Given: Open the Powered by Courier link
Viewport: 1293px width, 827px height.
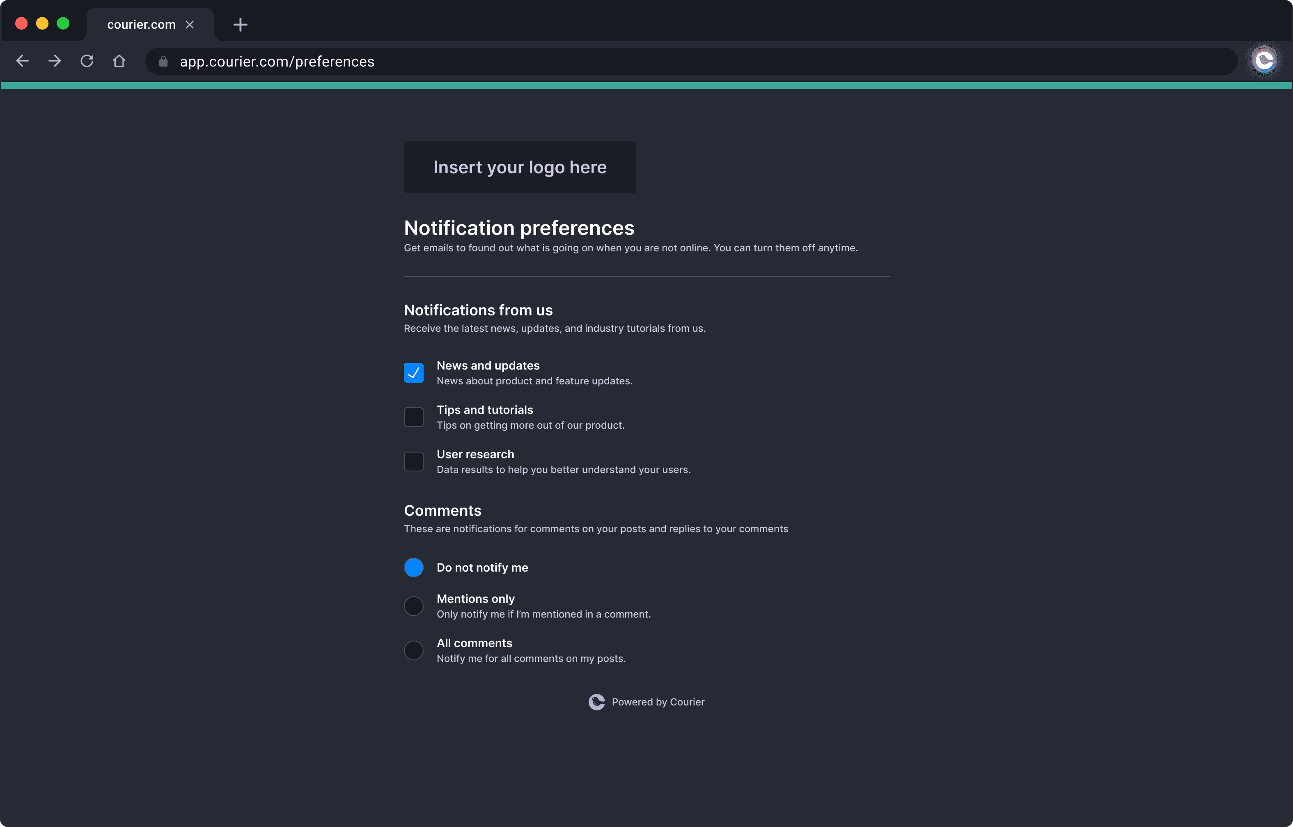Looking at the screenshot, I should (658, 702).
